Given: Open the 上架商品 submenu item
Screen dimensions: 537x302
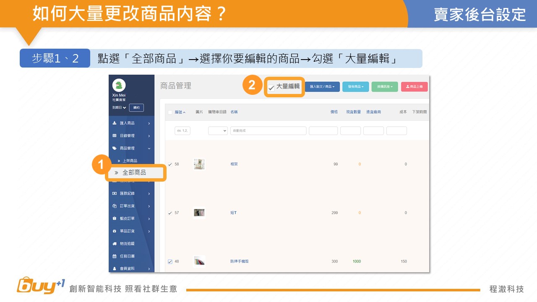Looking at the screenshot, I should (x=130, y=161).
